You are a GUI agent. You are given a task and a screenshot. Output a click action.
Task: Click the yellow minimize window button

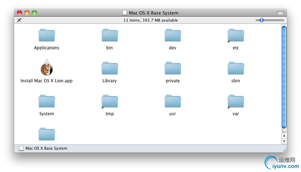click(27, 13)
